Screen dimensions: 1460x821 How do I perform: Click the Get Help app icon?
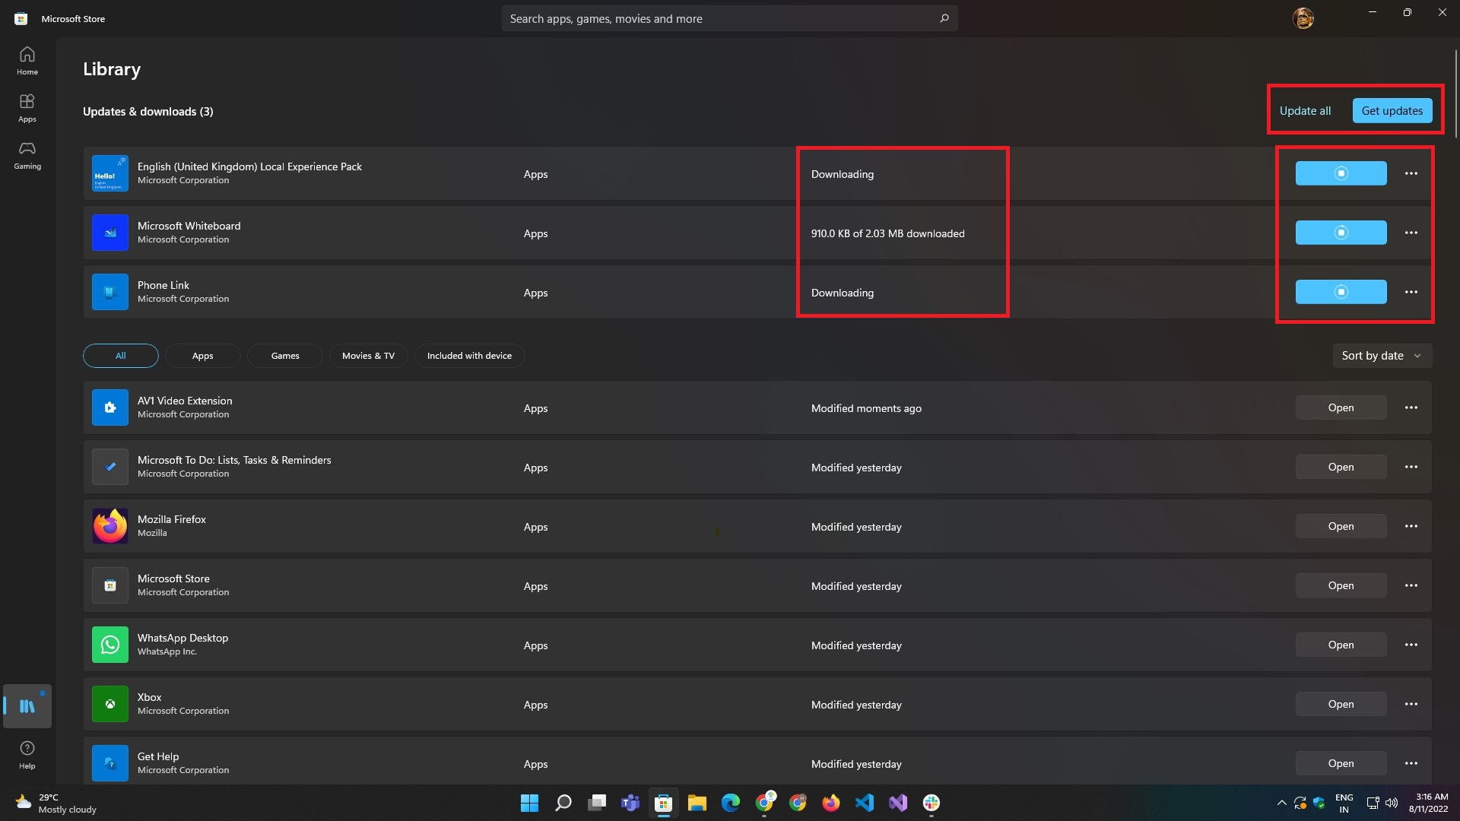pyautogui.click(x=110, y=763)
